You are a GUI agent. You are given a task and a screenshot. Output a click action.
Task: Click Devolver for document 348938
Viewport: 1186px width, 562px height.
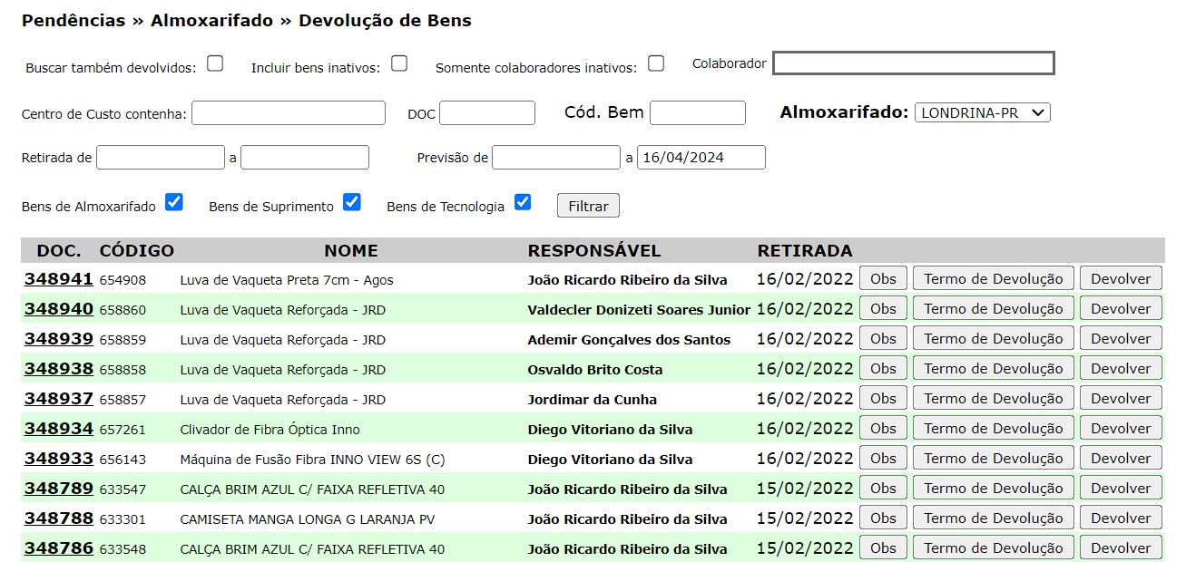[x=1121, y=368]
